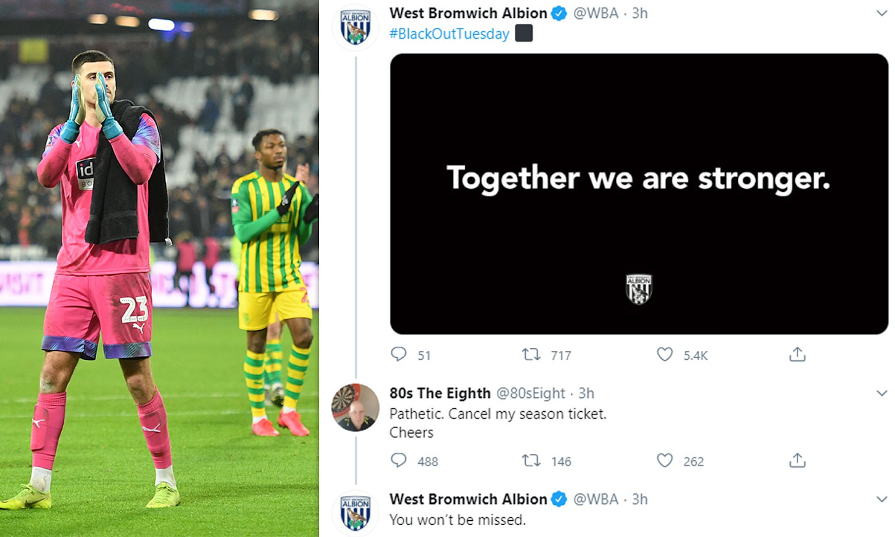The image size is (895, 537).
Task: Open West Bromwich Albion avatar on top tweet
Action: (356, 26)
